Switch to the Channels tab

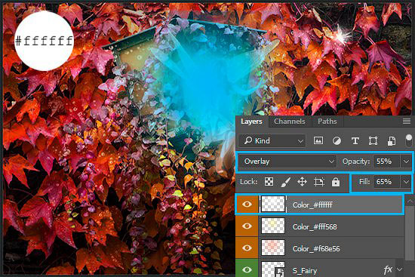coord(289,122)
